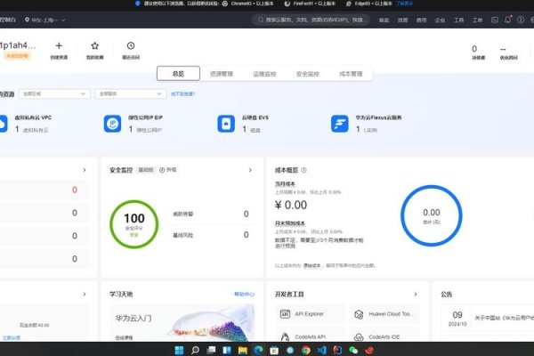
Task: Expand the alerts panel arrow with zero counts
Action: (x=85, y=170)
